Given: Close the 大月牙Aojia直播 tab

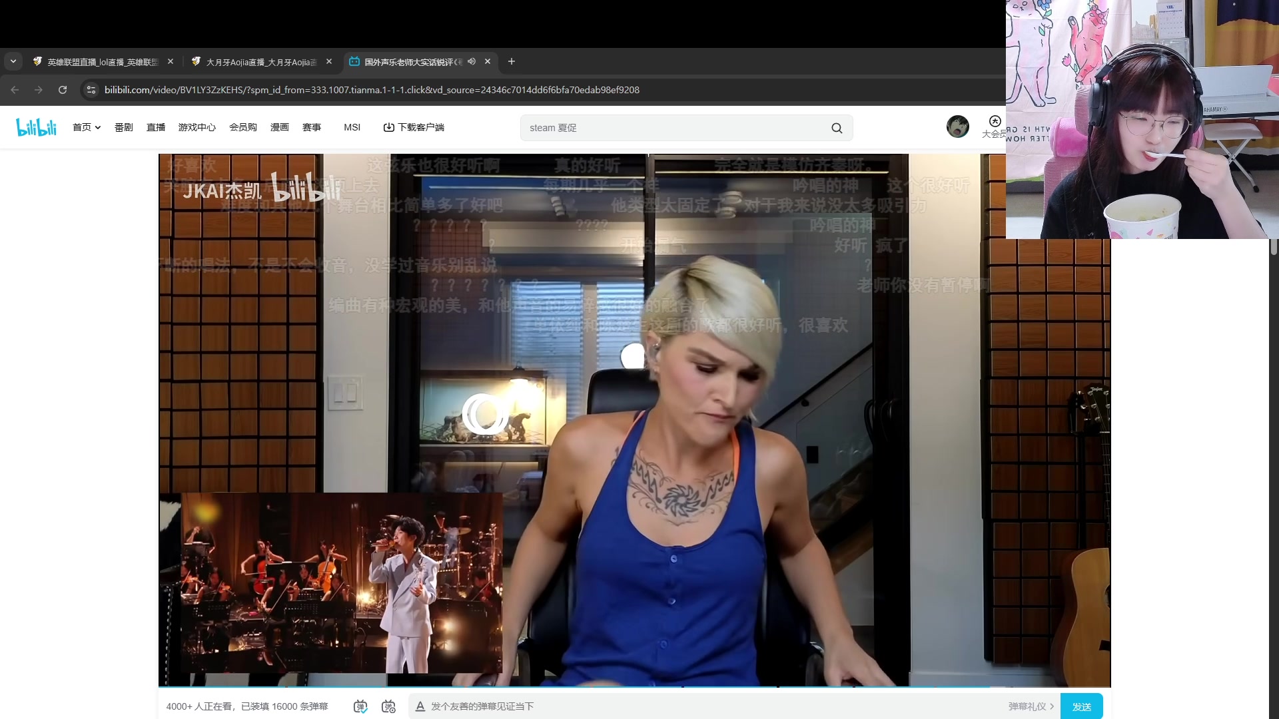Looking at the screenshot, I should (x=329, y=61).
